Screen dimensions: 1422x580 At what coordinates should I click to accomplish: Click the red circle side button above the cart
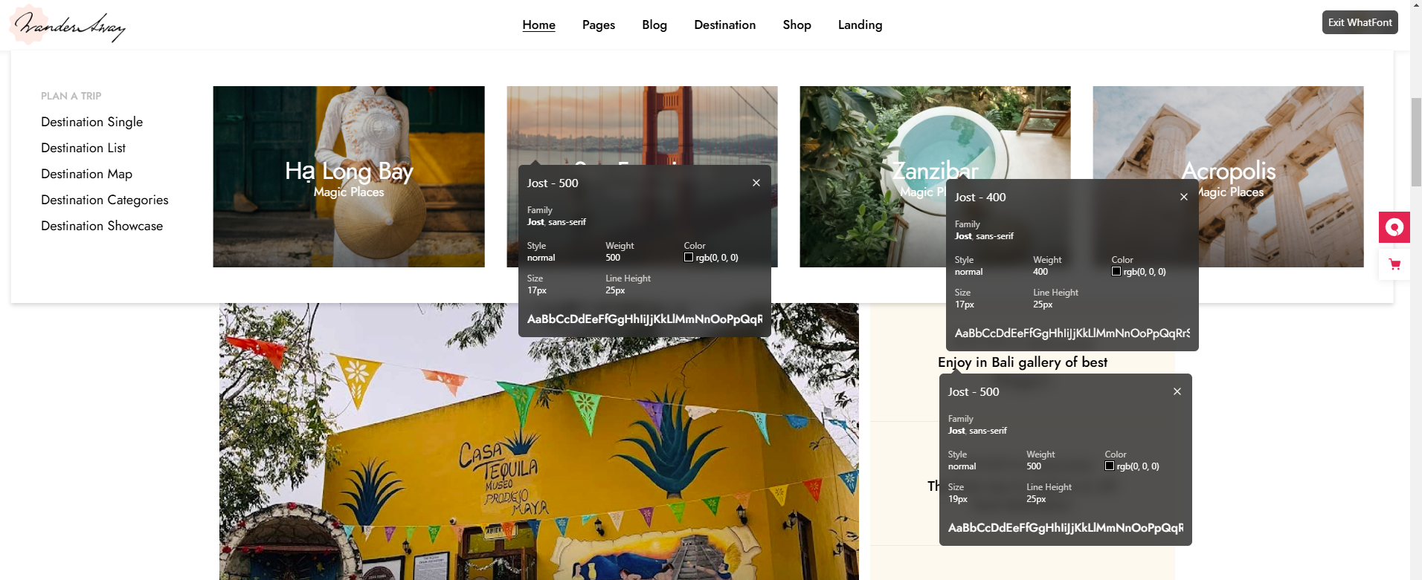[x=1394, y=227]
